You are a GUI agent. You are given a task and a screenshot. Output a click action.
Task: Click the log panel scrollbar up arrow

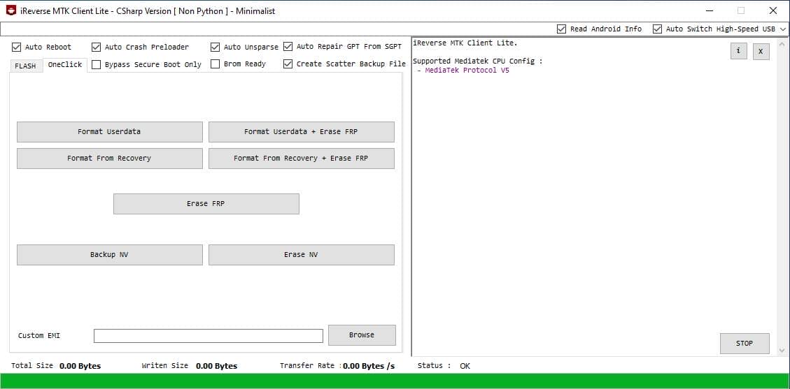click(x=782, y=44)
